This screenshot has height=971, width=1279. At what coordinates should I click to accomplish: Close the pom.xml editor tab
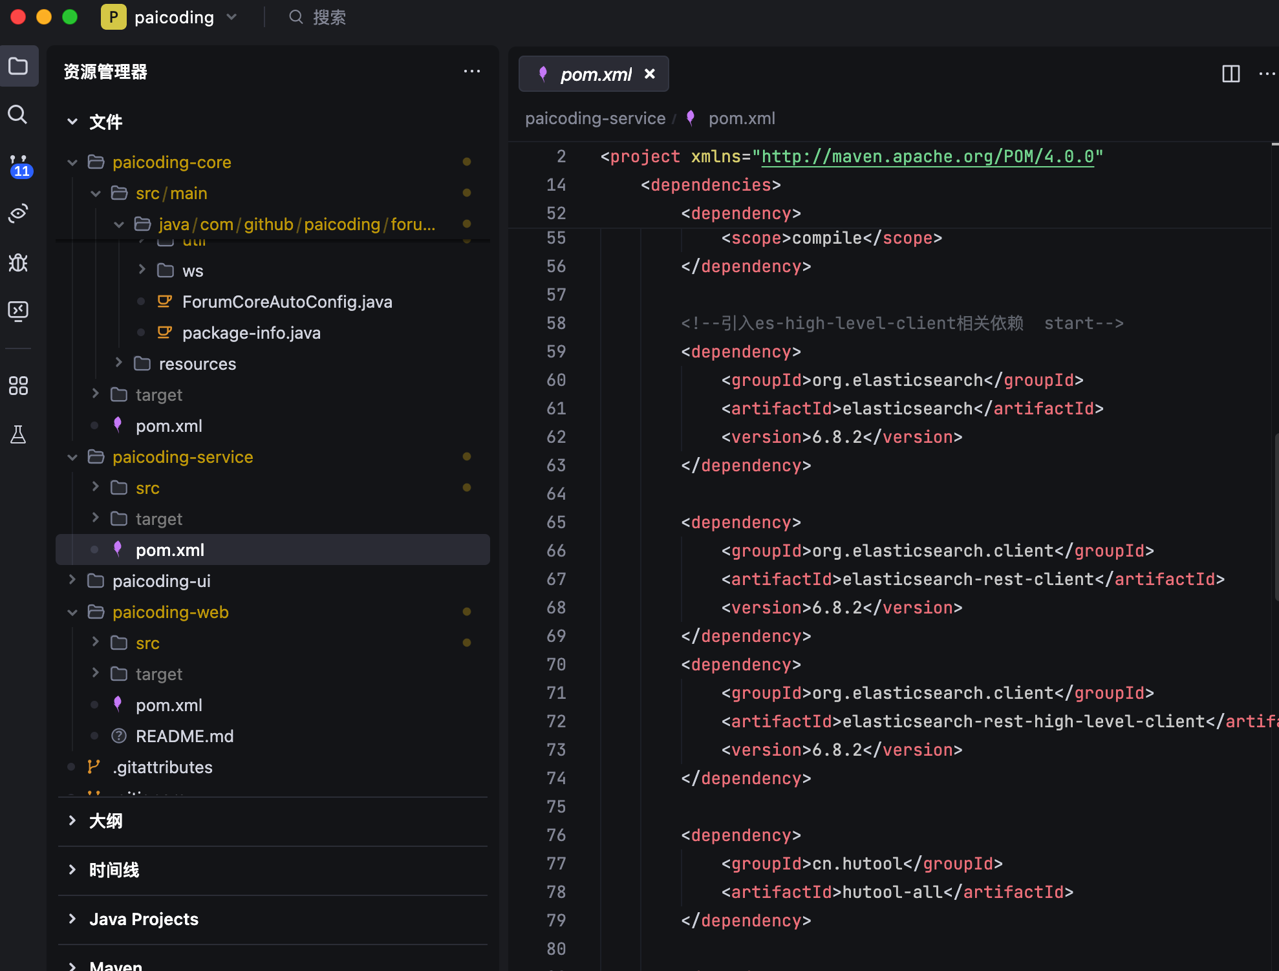(650, 74)
